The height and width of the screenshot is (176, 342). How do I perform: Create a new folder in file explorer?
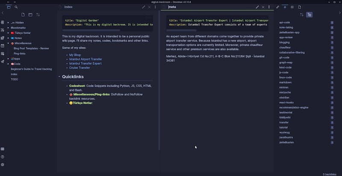[30, 15]
